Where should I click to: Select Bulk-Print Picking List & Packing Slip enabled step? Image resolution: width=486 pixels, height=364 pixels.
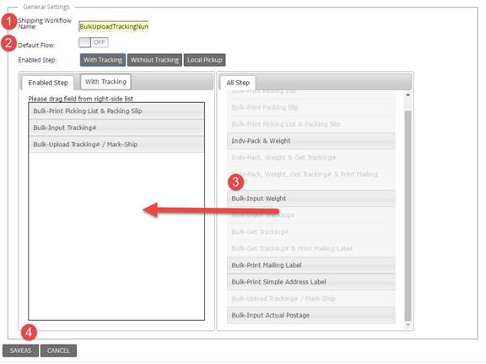116,111
